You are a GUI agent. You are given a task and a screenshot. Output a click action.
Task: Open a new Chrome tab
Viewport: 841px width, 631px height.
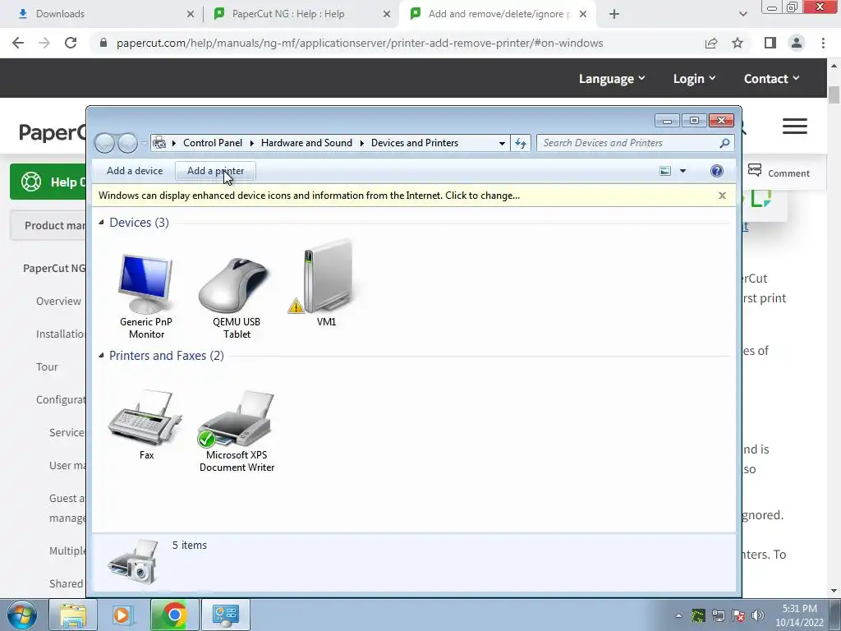coord(614,15)
